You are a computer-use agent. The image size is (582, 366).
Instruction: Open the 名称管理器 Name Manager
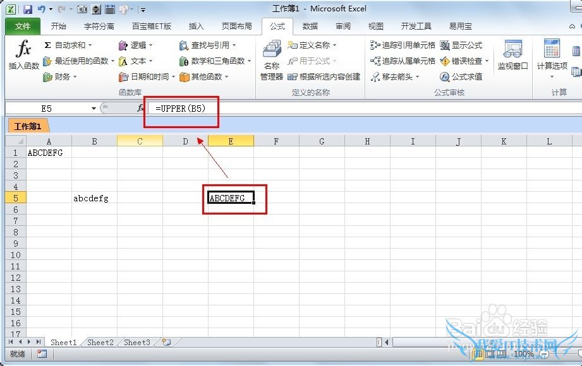(x=272, y=60)
